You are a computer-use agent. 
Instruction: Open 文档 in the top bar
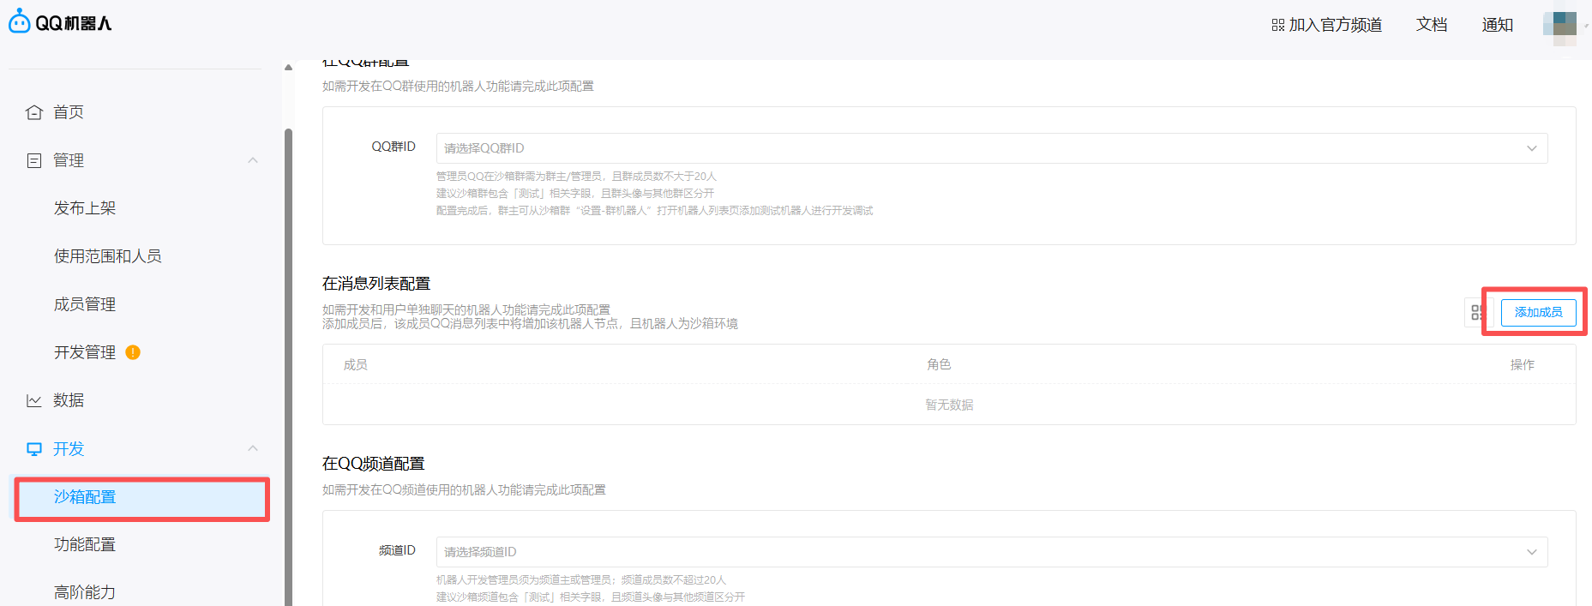click(x=1432, y=25)
